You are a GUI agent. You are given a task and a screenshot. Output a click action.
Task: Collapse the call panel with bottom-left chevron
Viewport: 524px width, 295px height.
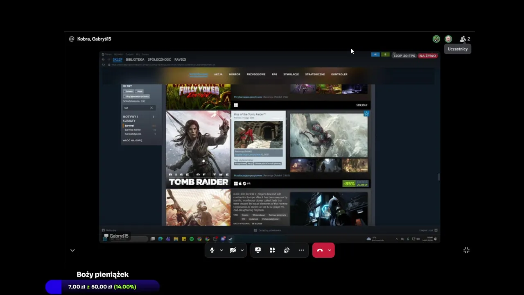[x=72, y=250]
